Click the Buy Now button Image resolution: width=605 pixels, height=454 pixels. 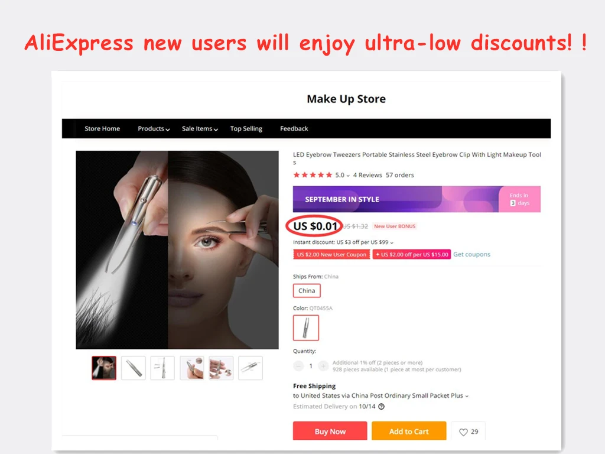tap(330, 431)
